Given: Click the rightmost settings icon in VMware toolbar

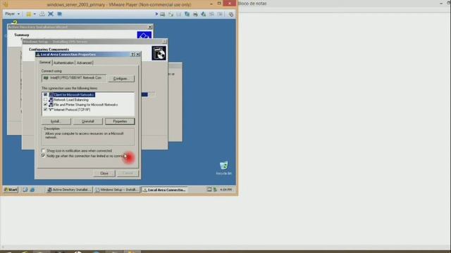Looking at the screenshot, I should click(230, 14).
